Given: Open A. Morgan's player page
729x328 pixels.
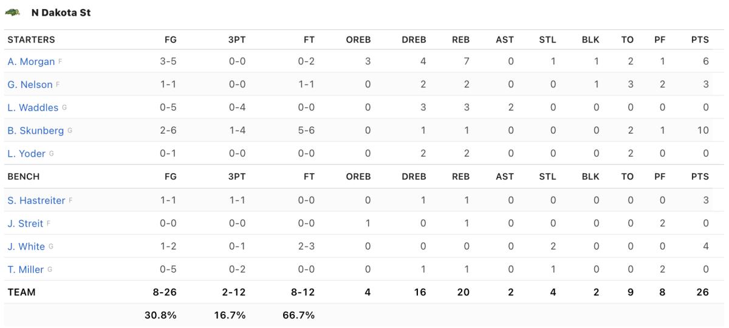Looking at the screenshot, I should [31, 61].
